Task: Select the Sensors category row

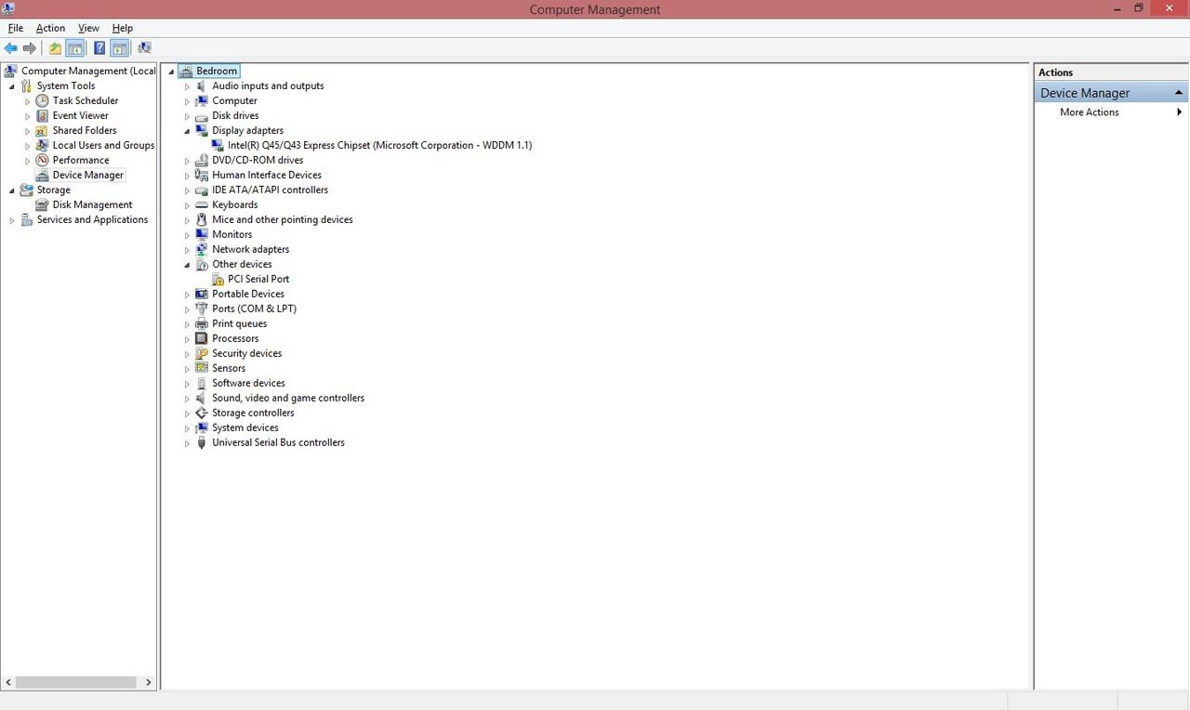Action: click(x=229, y=368)
